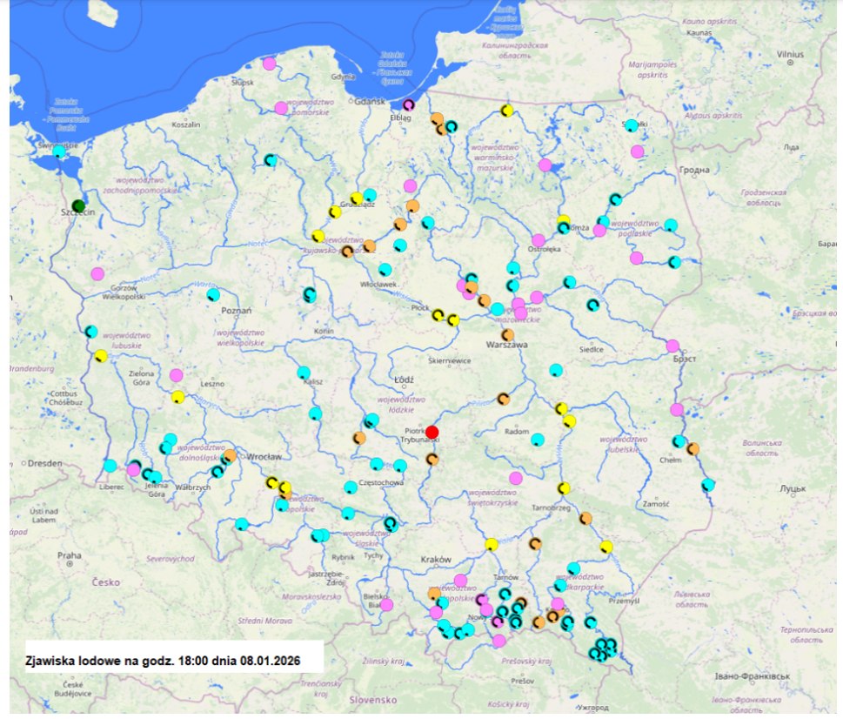Image resolution: width=843 pixels, height=719 pixels.
Task: Click the red marker near Piotrków Trybunalski
Action: coord(432,432)
